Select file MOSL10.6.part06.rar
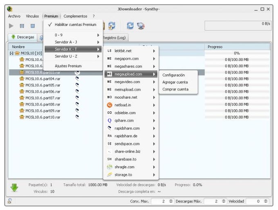 point(43,92)
